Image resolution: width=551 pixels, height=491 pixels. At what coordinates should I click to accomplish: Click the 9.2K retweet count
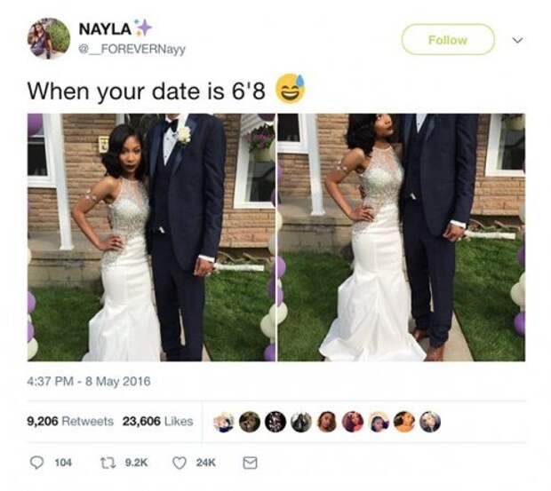pyautogui.click(x=137, y=463)
